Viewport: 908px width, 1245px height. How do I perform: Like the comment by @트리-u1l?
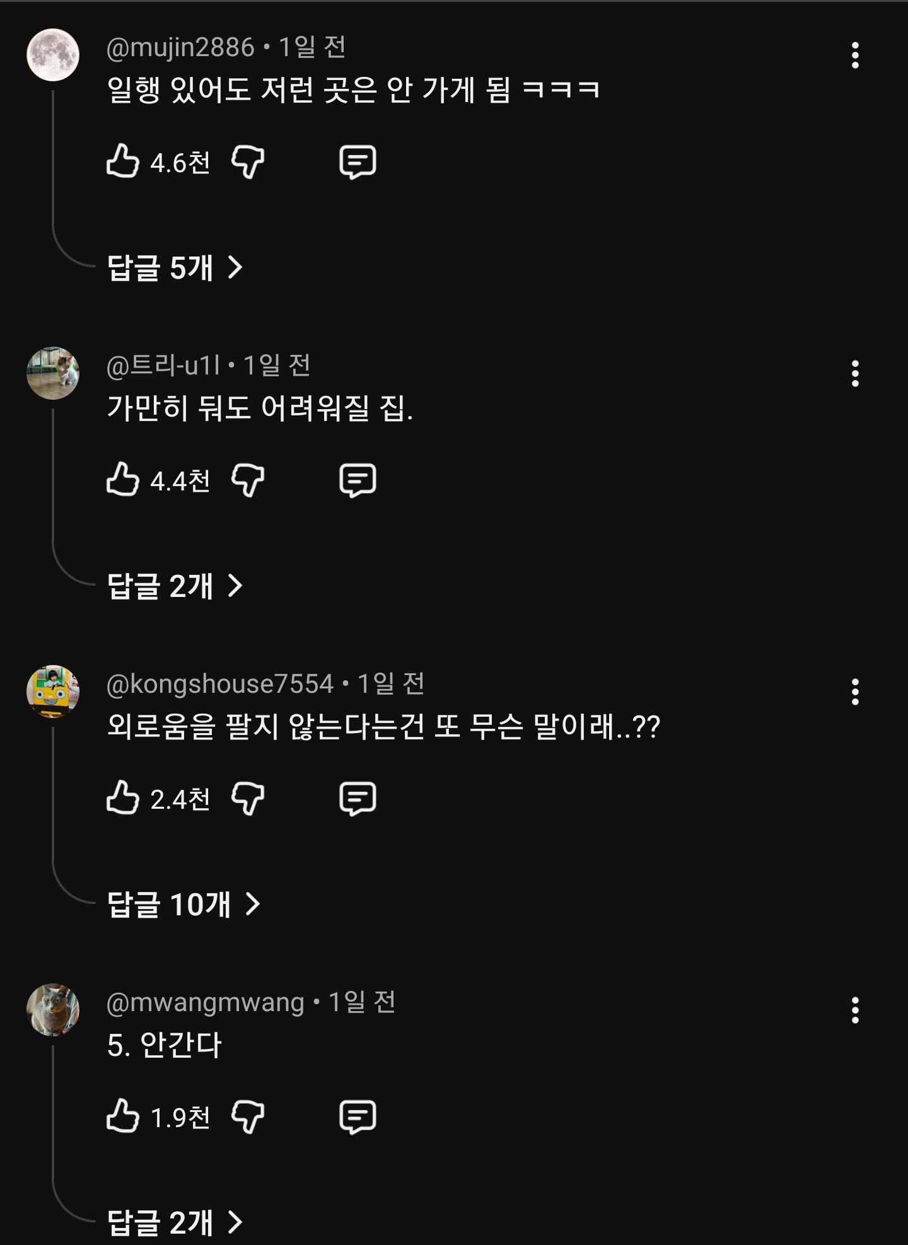[123, 480]
